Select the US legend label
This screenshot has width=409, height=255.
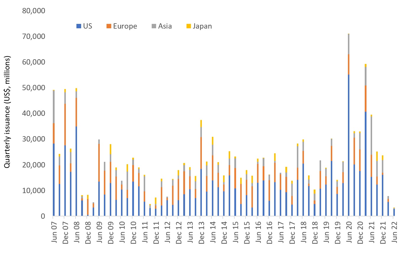(87, 26)
